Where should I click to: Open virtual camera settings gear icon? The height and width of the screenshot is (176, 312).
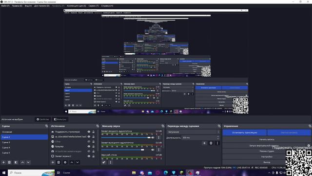pyautogui.click(x=309, y=146)
